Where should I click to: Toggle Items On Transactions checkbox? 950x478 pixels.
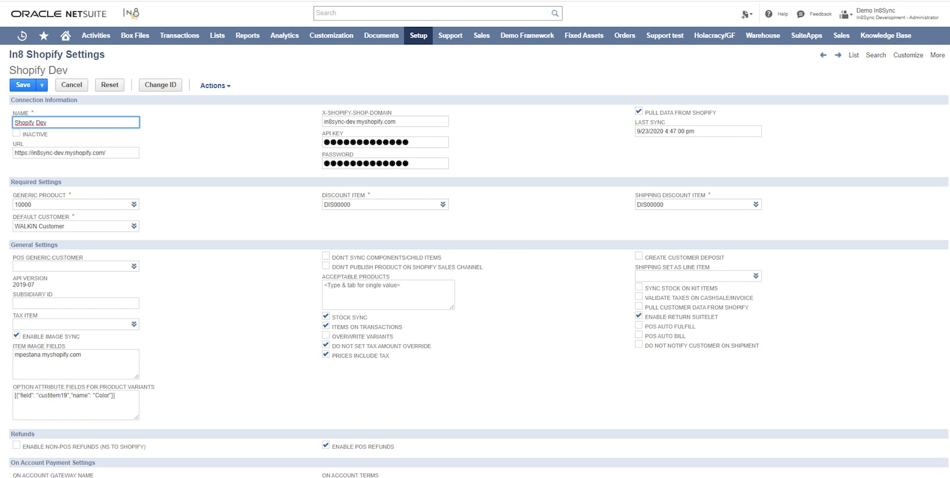pos(326,326)
